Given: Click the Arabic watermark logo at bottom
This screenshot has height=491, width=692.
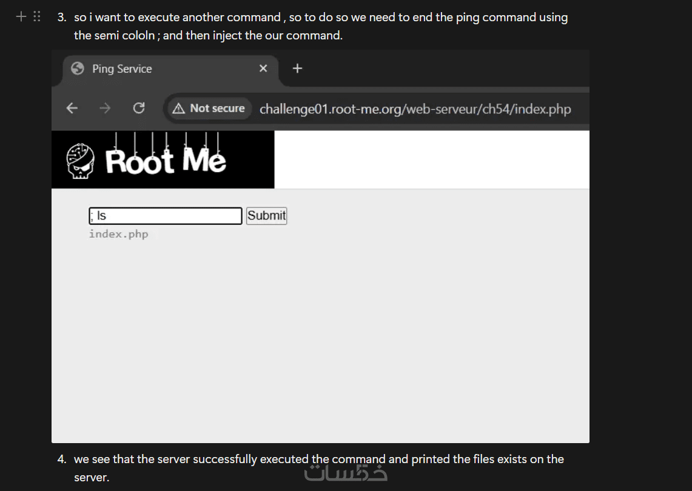Looking at the screenshot, I should [x=346, y=472].
